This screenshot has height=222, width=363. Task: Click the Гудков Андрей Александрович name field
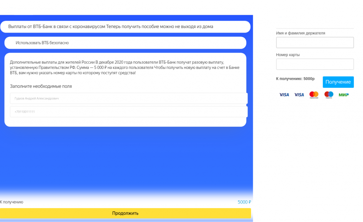(129, 98)
